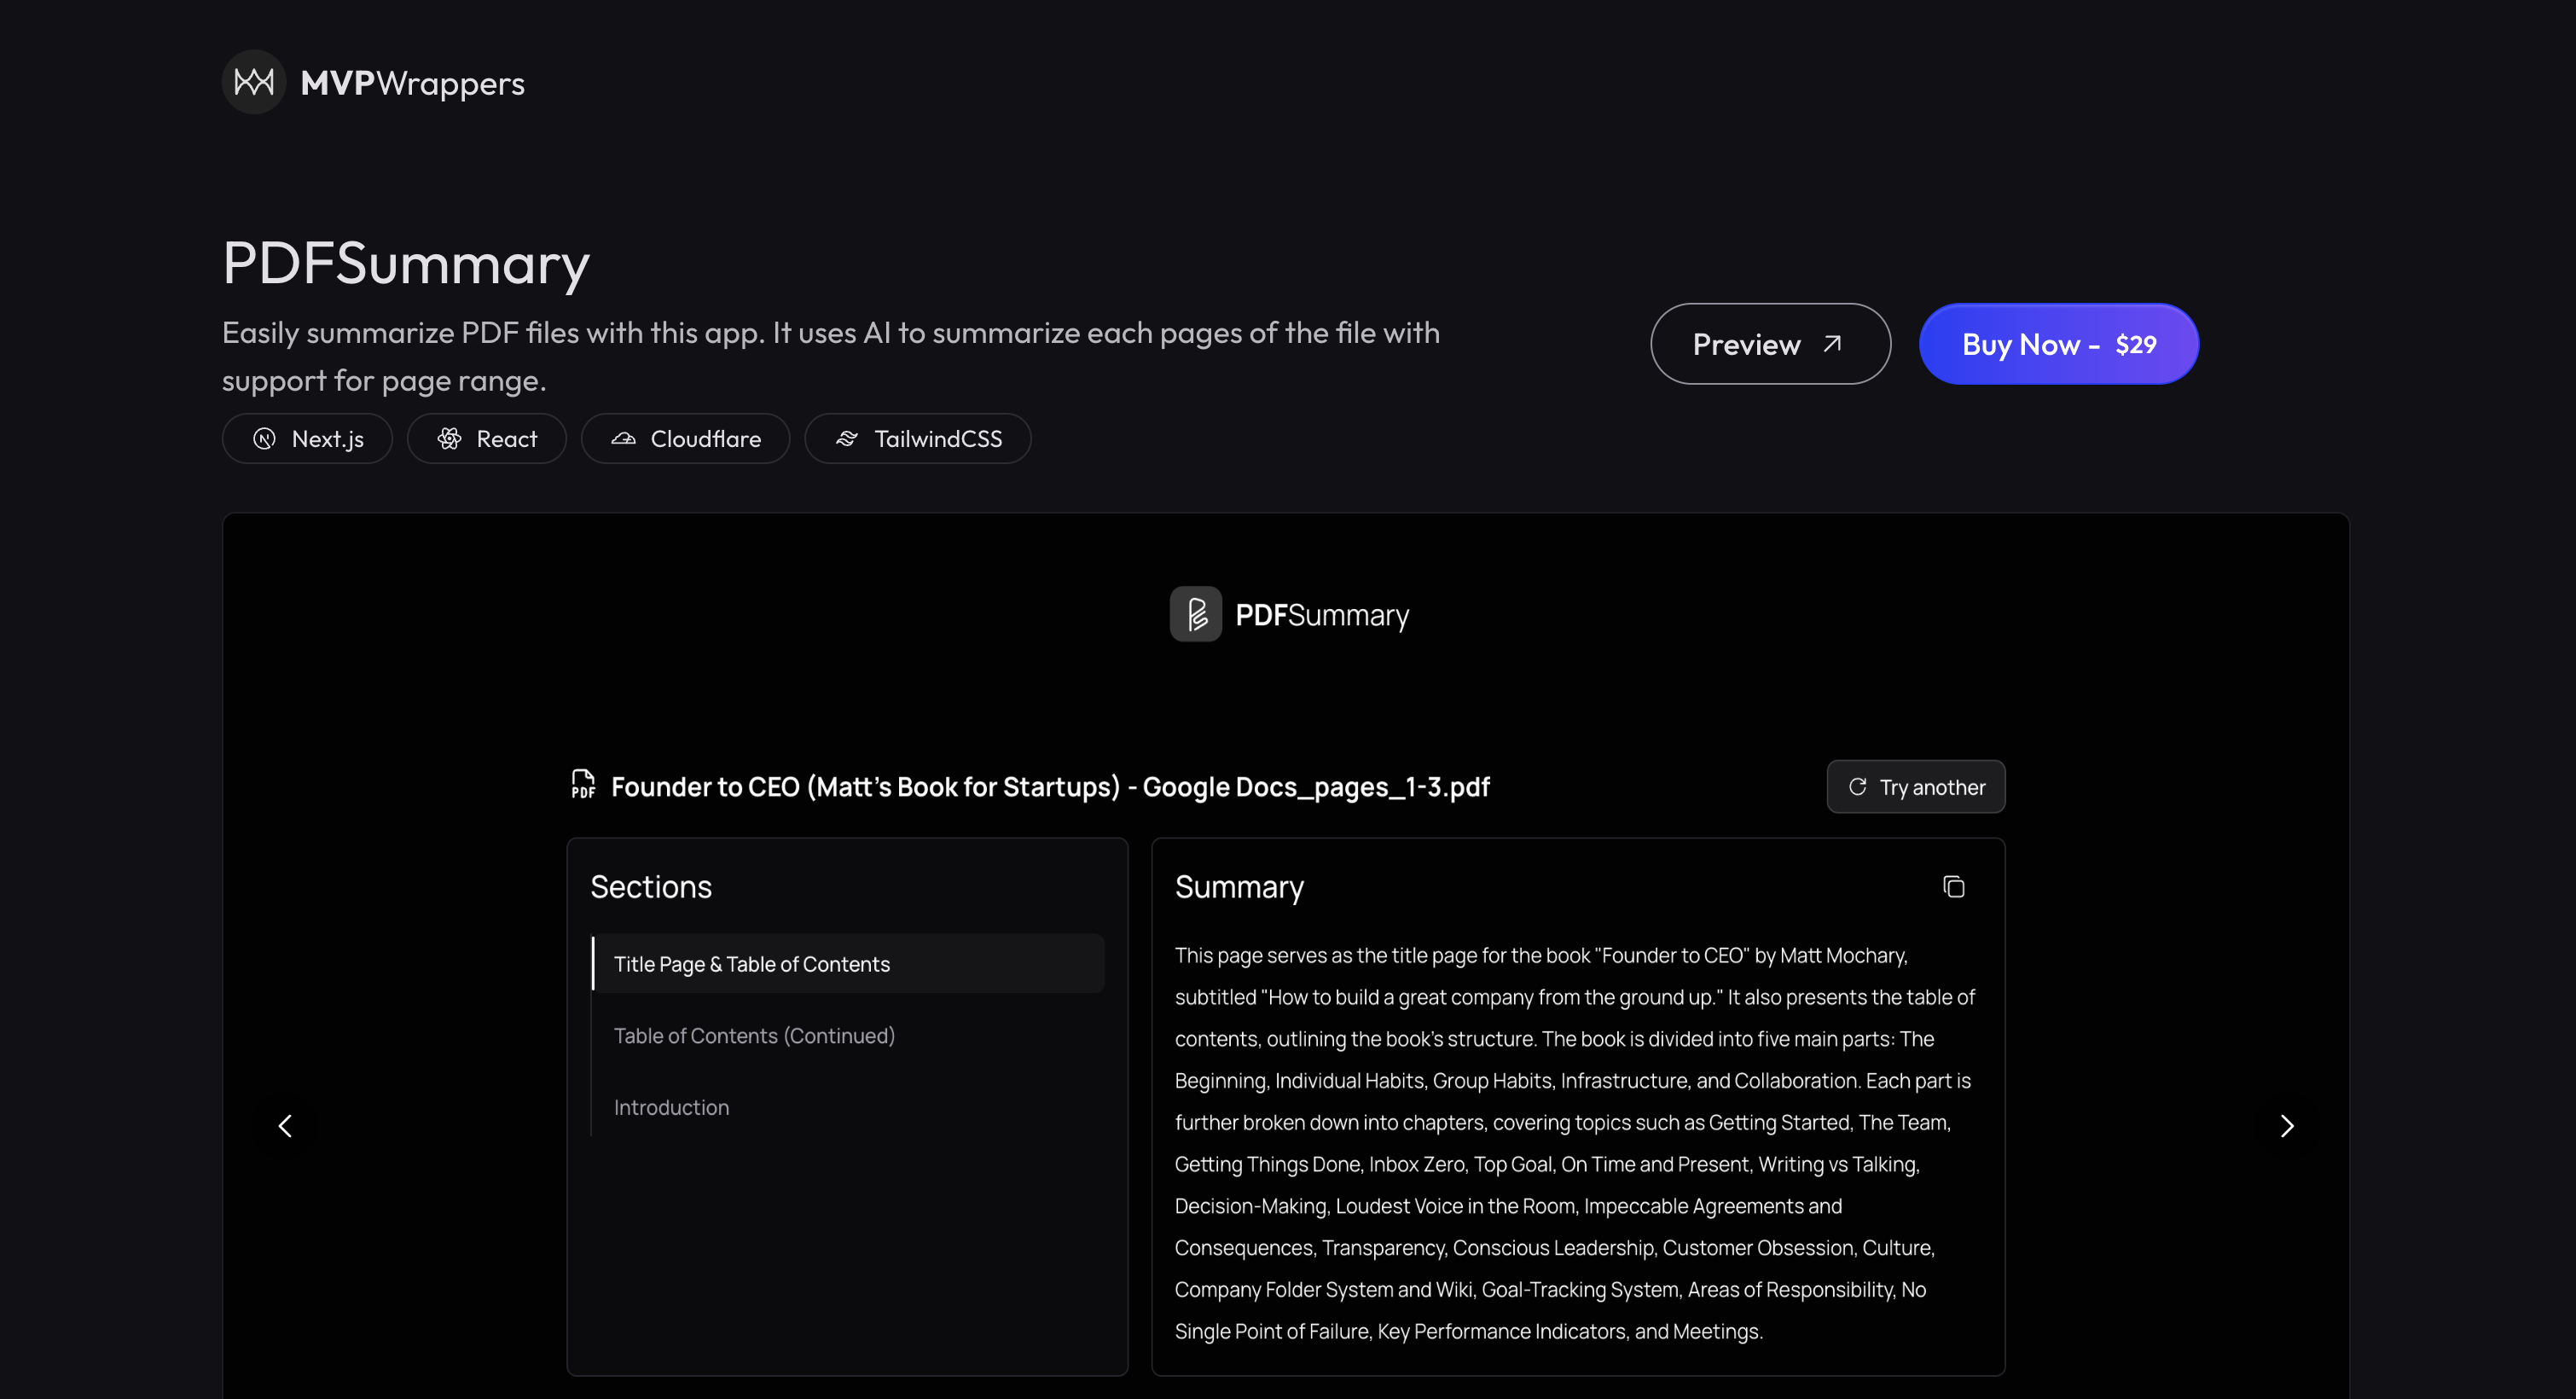Click the PDFSummary preview logo text
The height and width of the screenshot is (1399, 2576).
pos(1322,615)
